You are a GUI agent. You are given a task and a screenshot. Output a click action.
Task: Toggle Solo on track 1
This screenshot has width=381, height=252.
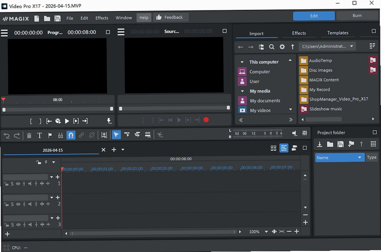click(12, 184)
